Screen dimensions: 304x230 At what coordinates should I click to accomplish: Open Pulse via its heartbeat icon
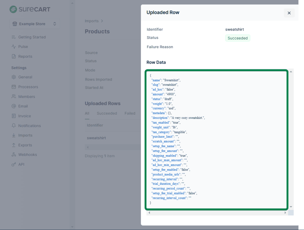click(14, 47)
